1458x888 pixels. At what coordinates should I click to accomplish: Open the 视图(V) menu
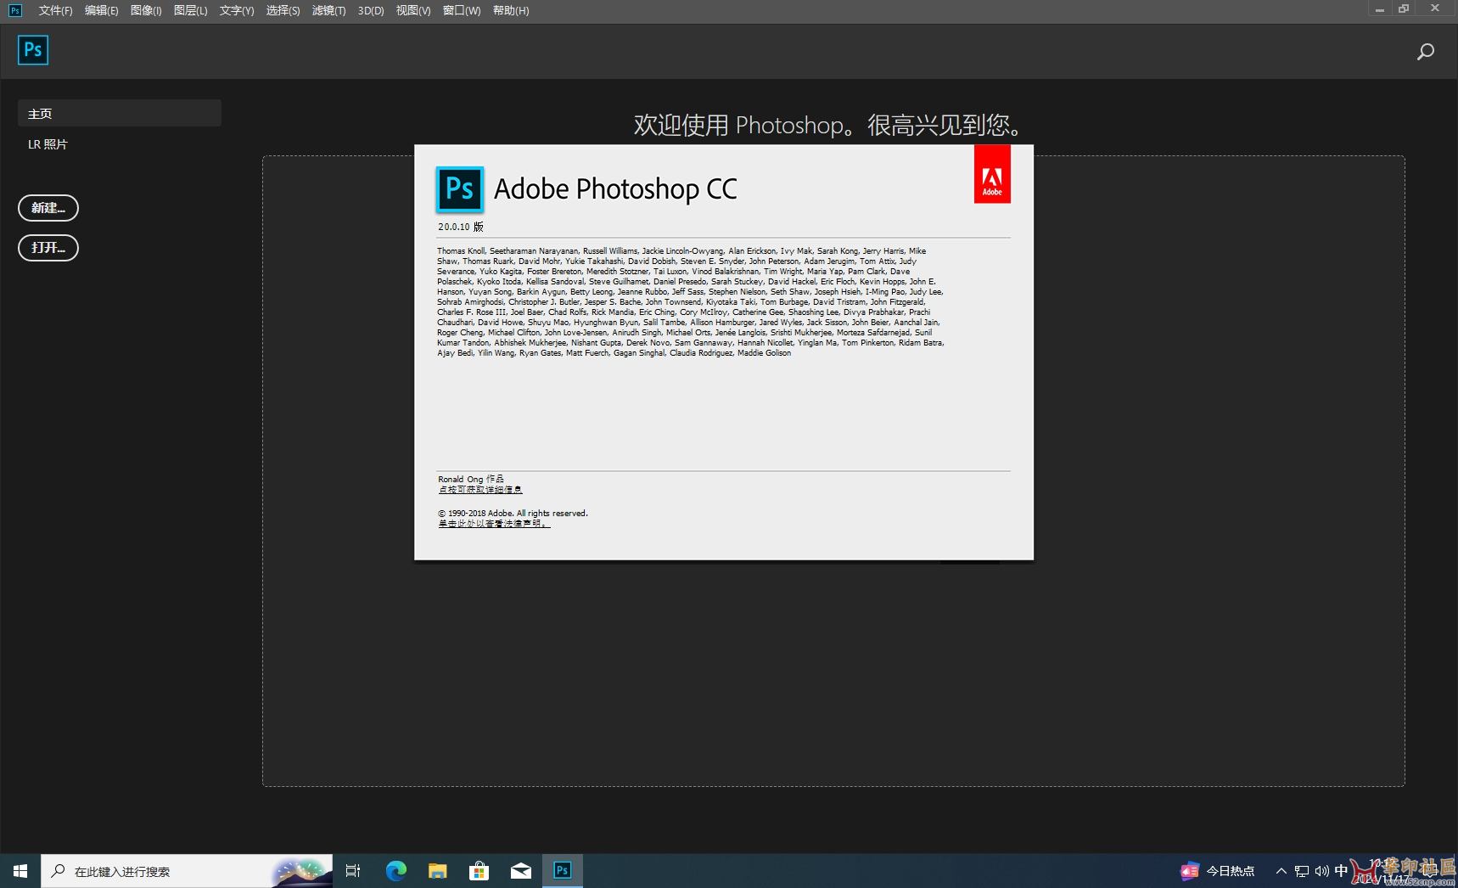tap(412, 10)
